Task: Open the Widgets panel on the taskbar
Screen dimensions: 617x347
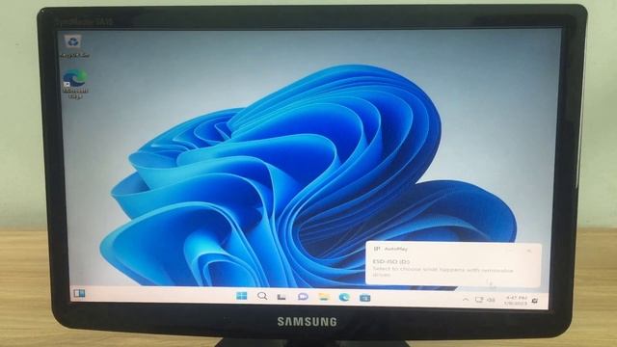Action: 79,293
